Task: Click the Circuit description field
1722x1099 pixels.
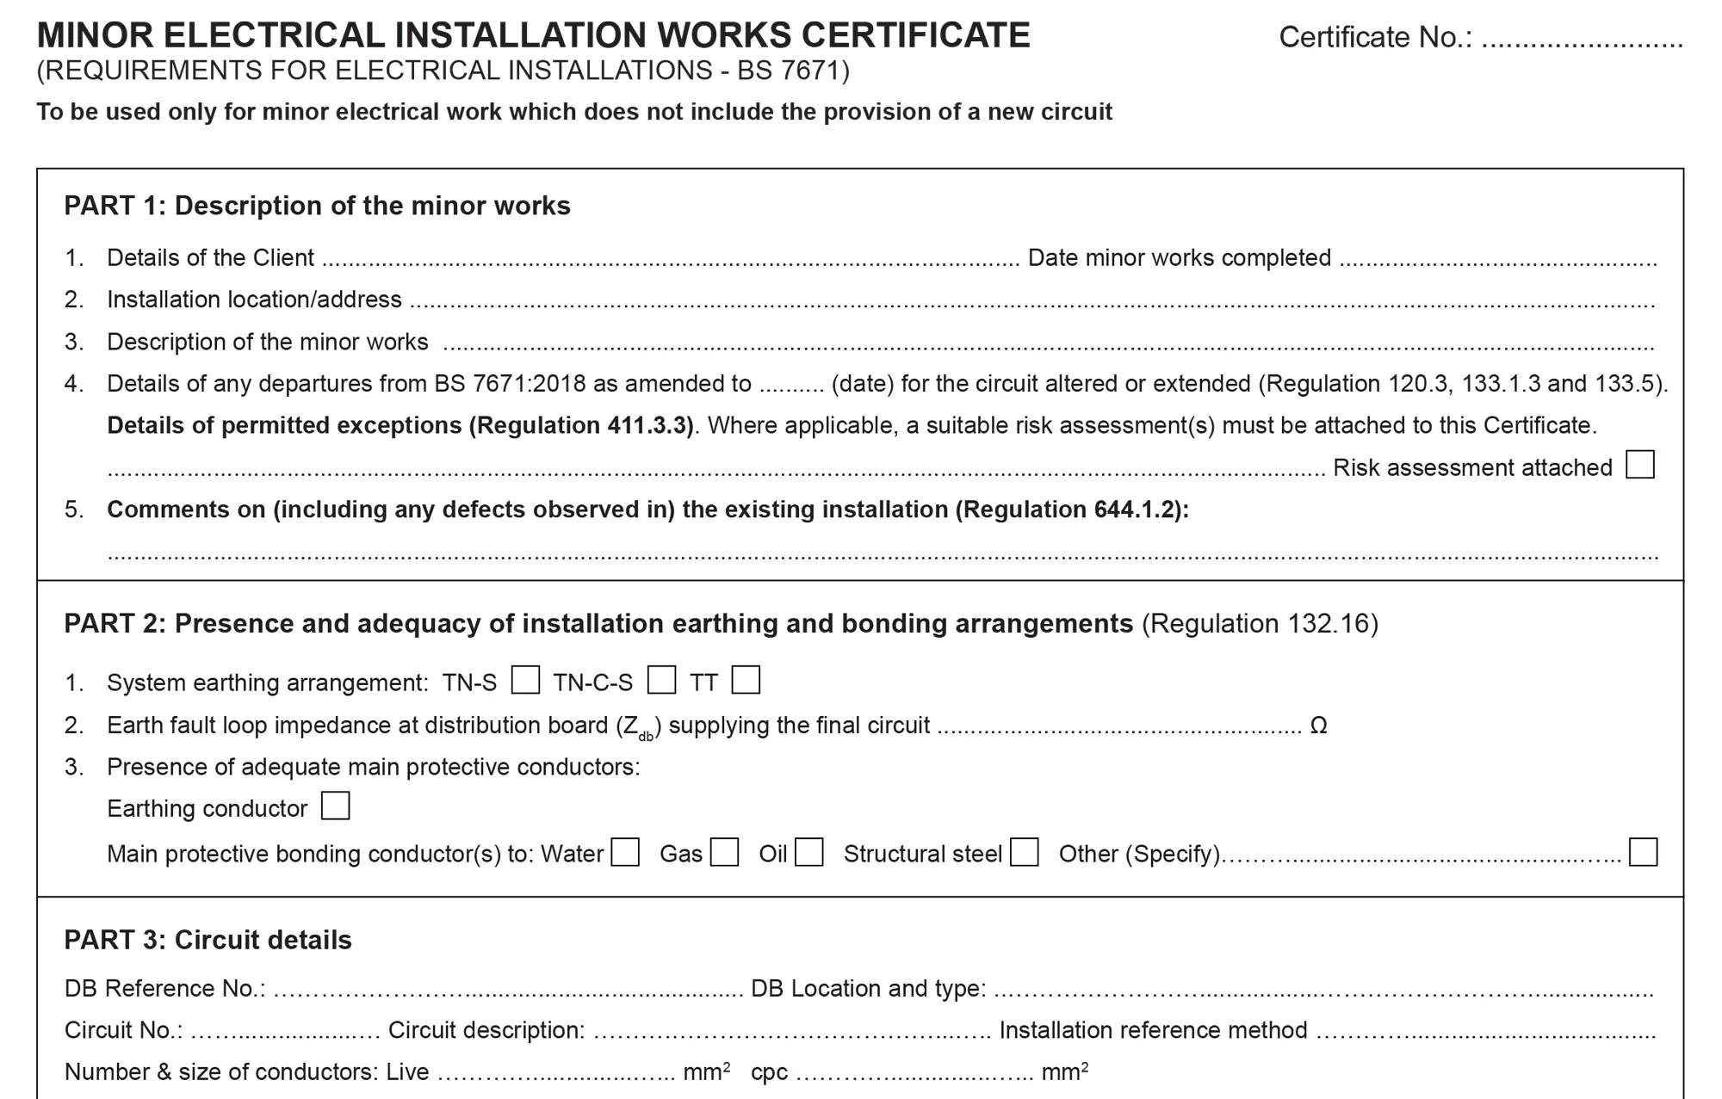Action: (x=792, y=1030)
